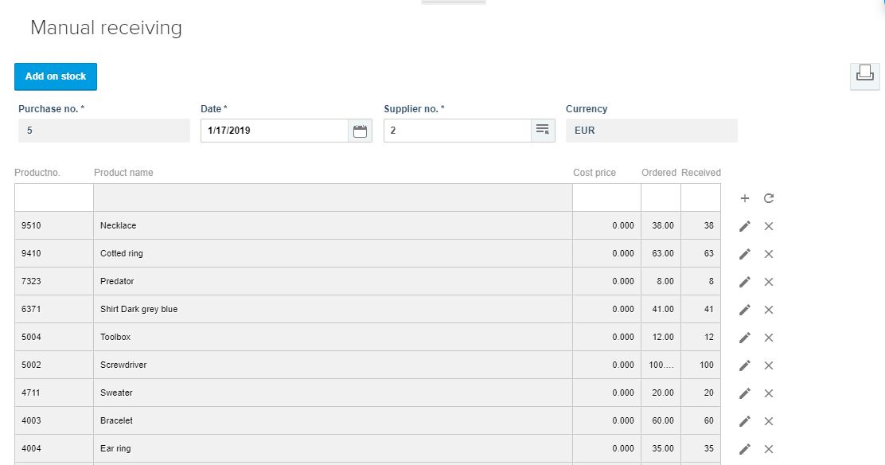The height and width of the screenshot is (465, 885).
Task: Focus the Supplier no. input field
Action: point(457,131)
